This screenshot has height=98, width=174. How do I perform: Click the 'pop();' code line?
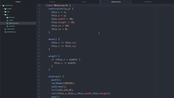(55, 97)
